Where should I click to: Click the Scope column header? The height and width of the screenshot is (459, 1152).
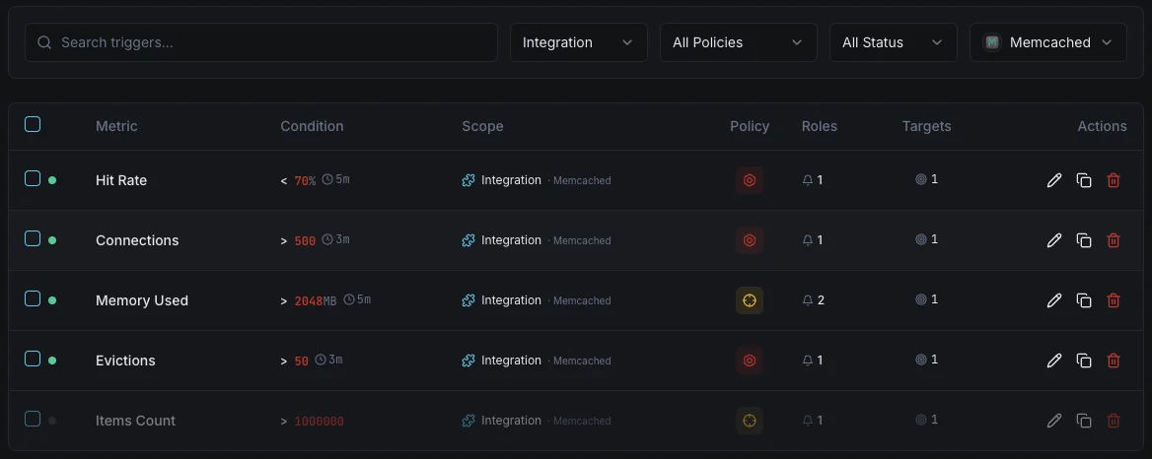482,126
